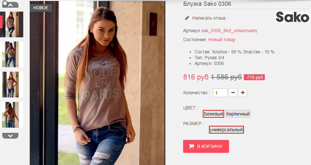Click the shopping cart icon in the add-to-cart button

point(191,146)
